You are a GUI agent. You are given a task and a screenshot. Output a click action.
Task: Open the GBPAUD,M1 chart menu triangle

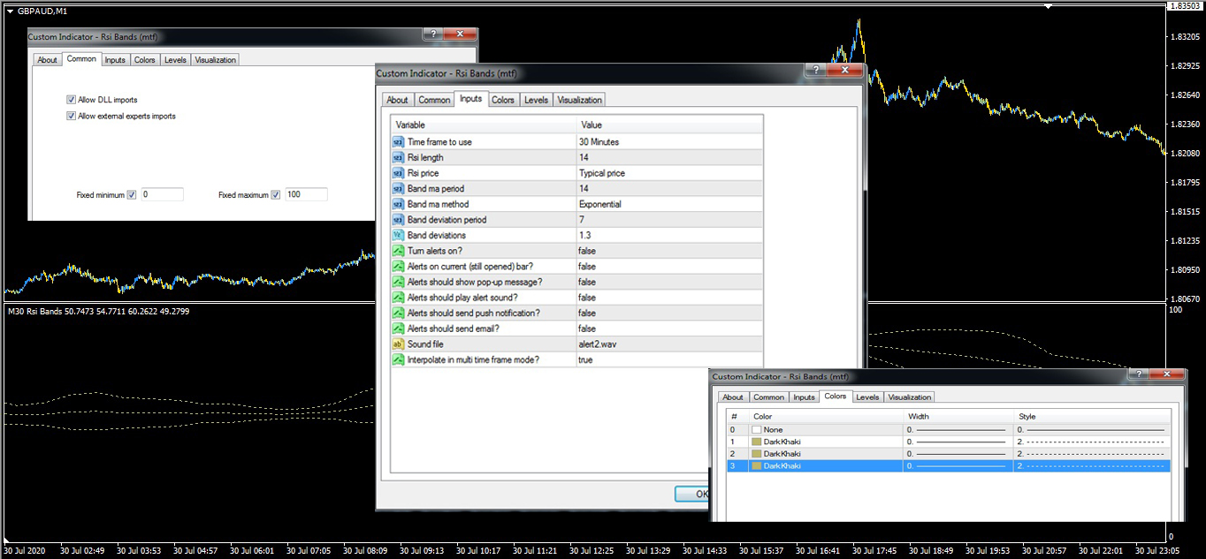point(10,11)
